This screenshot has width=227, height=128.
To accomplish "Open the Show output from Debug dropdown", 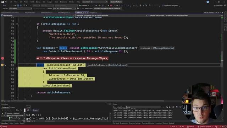I will pos(143,107).
